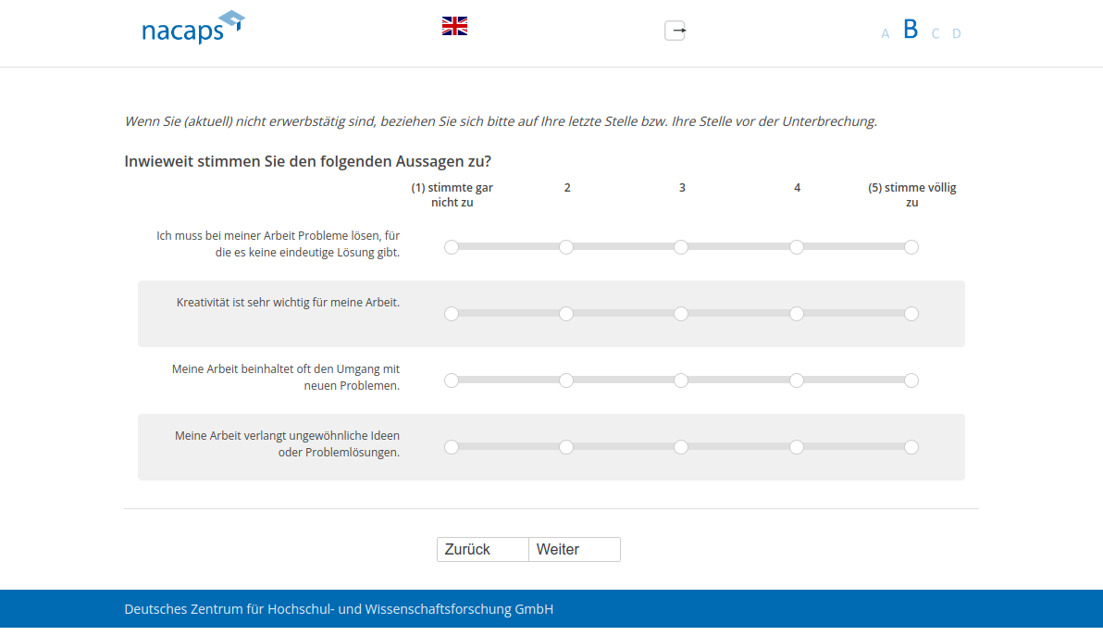Rate 'Umgang mit neuen Problemen' as 1

[452, 380]
